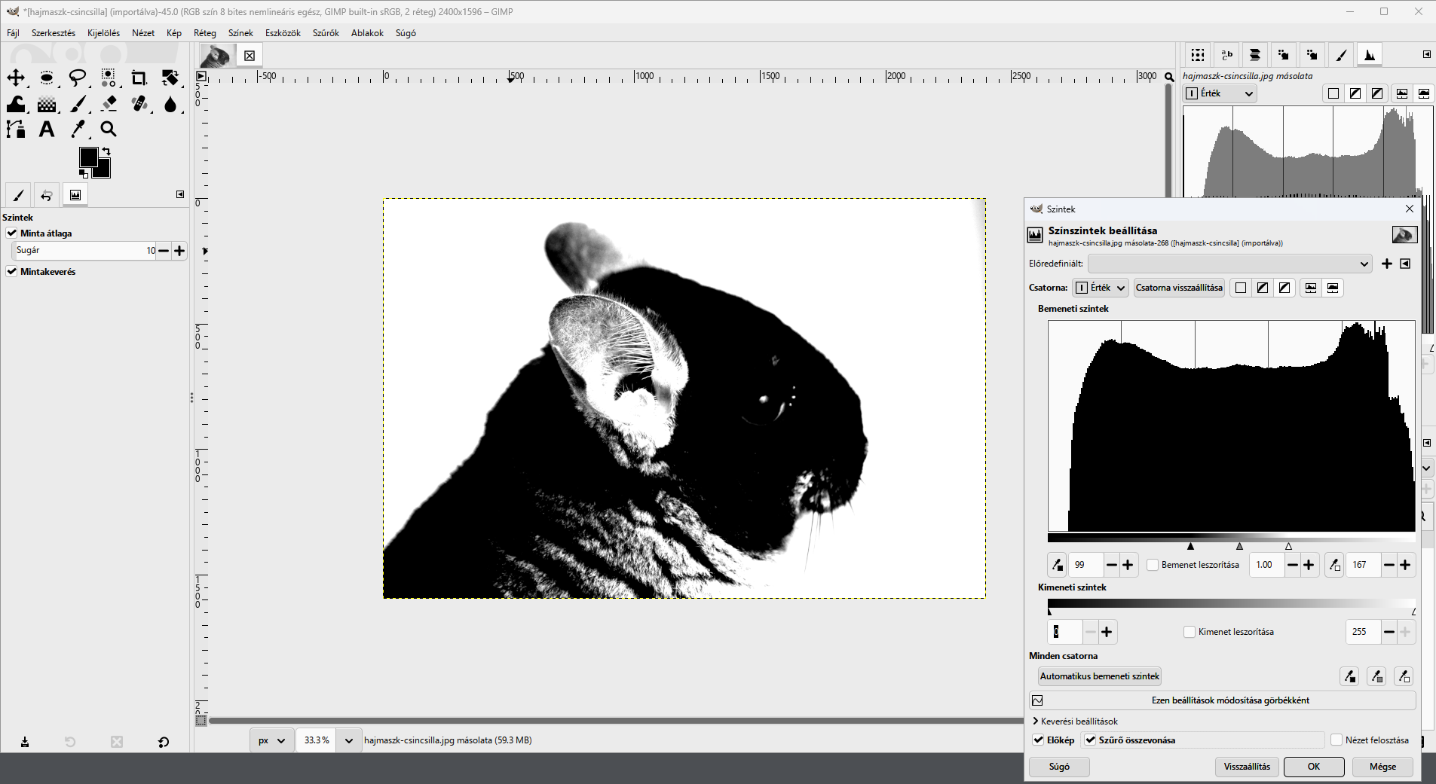Enable Nézet felosztása split view
The height and width of the screenshot is (784, 1436).
[1336, 740]
